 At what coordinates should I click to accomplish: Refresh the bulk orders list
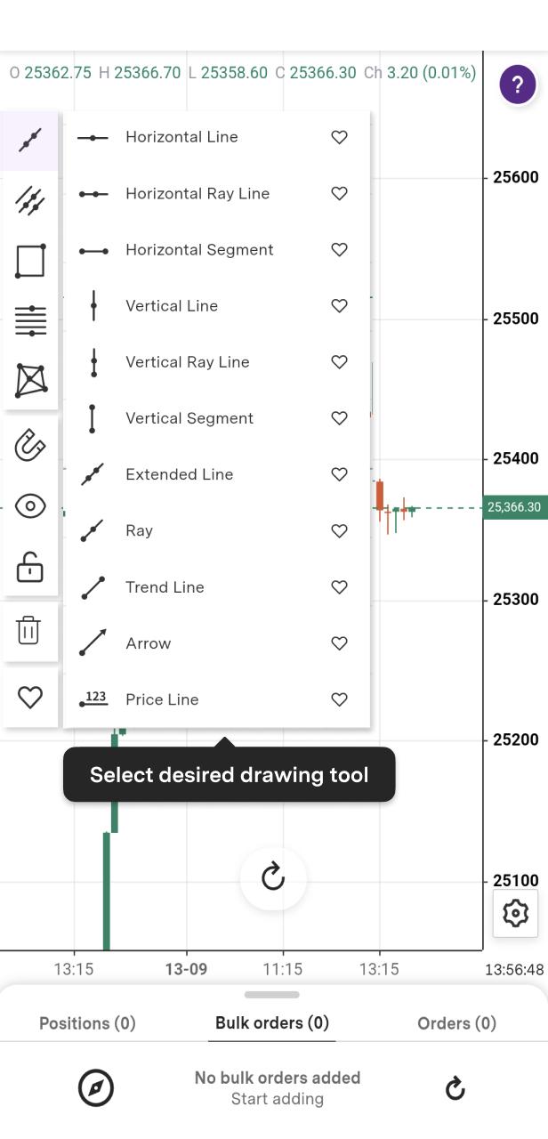(455, 1088)
